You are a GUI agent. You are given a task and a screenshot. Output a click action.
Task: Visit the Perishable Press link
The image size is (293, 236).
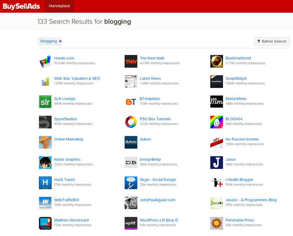[239, 220]
